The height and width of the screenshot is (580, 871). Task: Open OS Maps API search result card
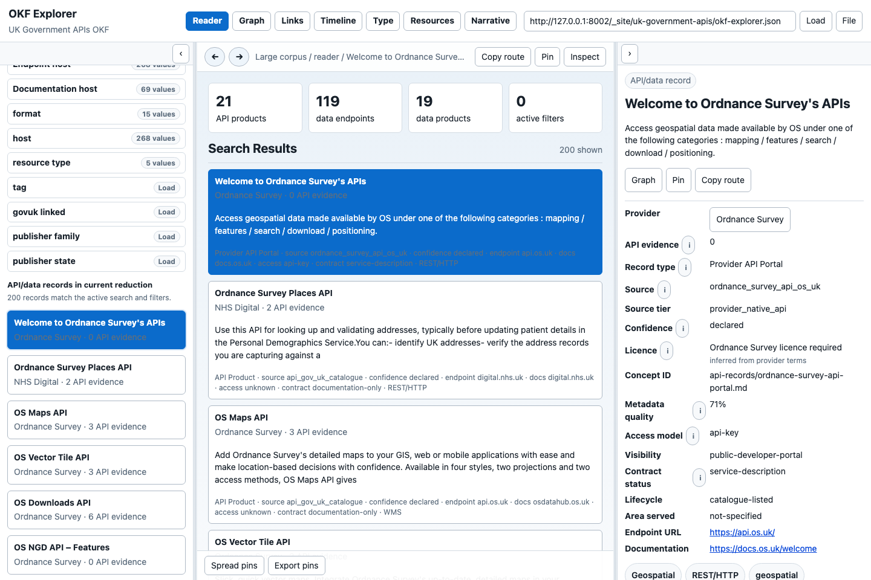point(405,465)
